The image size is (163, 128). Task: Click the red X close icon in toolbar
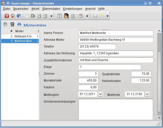(7, 16)
